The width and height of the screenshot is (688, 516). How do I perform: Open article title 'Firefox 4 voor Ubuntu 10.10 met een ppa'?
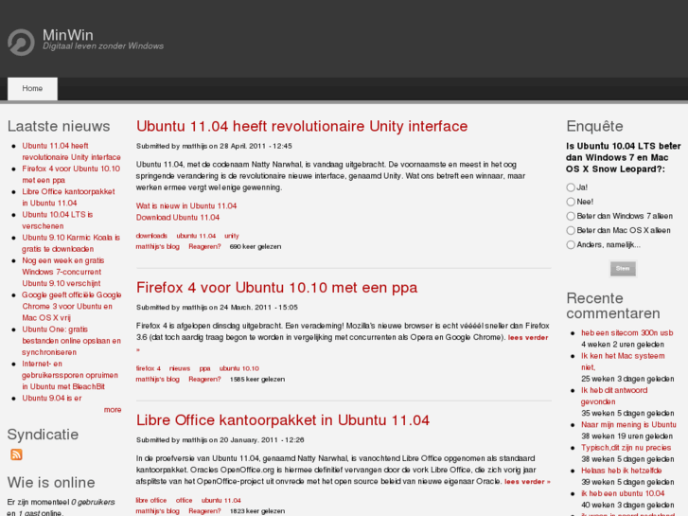[x=276, y=288]
